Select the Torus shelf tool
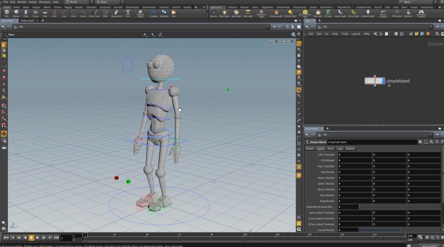 (35, 13)
